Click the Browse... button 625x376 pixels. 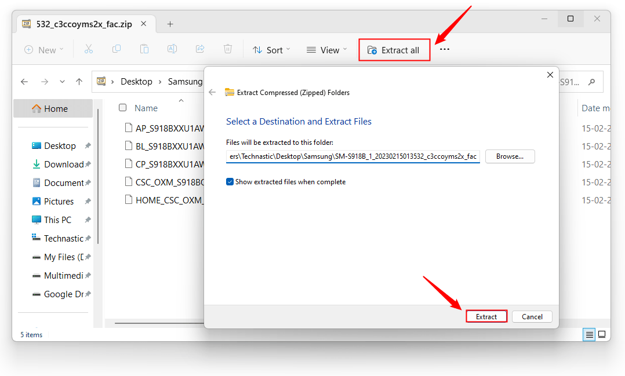tap(510, 156)
